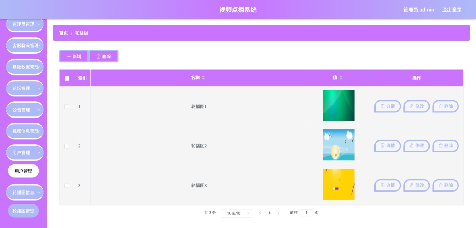Screen dimensions: 476x228
Task: Go to next page arrow
Action: tap(279, 213)
